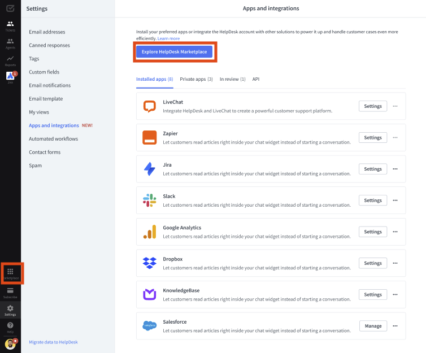This screenshot has width=426, height=353.
Task: Click Manage for Salesforce
Action: pos(373,326)
